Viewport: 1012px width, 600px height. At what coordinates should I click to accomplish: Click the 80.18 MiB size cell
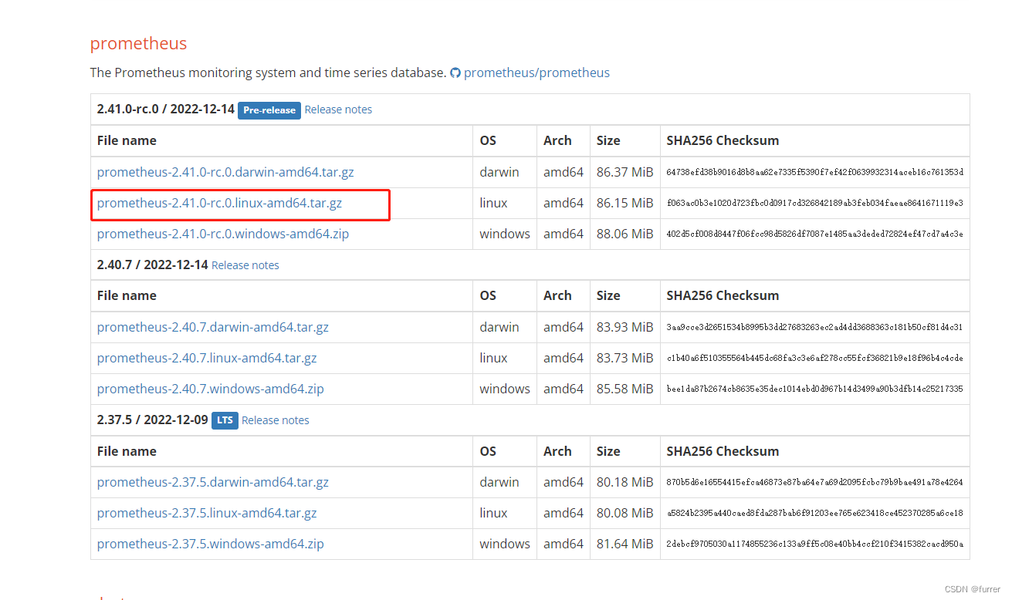(x=624, y=482)
